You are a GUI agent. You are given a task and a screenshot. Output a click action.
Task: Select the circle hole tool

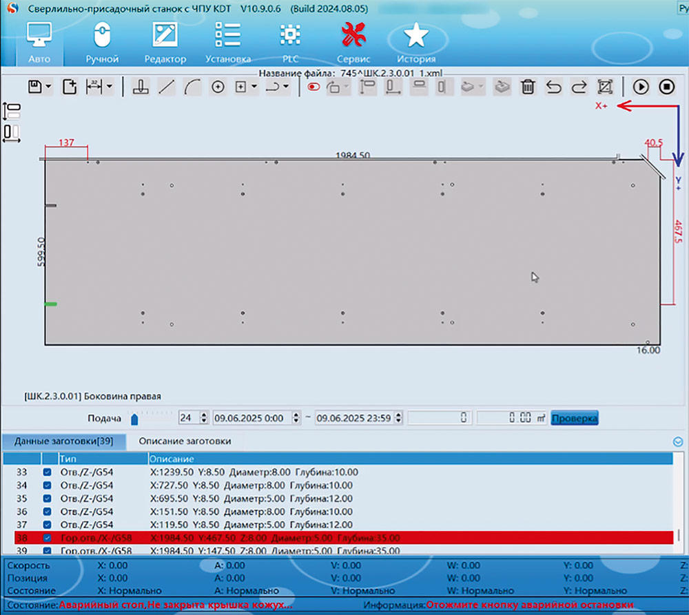click(218, 87)
